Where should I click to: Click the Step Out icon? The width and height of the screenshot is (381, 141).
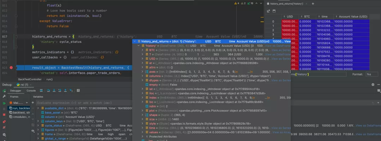(65, 90)
